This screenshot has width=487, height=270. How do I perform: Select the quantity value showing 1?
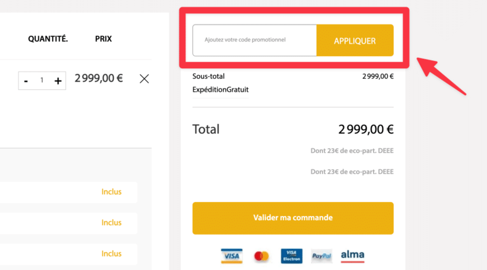pyautogui.click(x=42, y=80)
